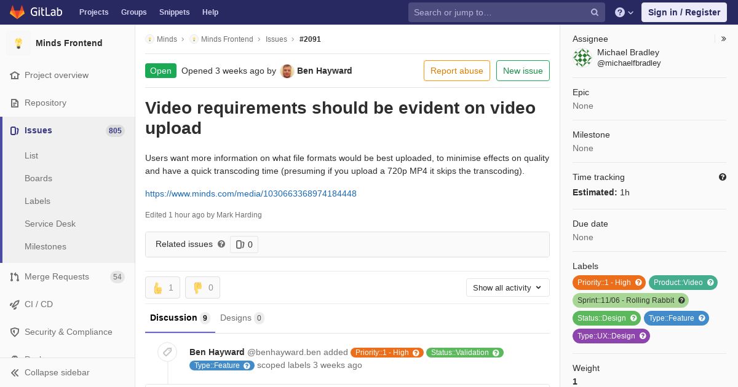Click the Collapse sidebar double-chevron icon
This screenshot has height=387, width=738.
point(15,372)
